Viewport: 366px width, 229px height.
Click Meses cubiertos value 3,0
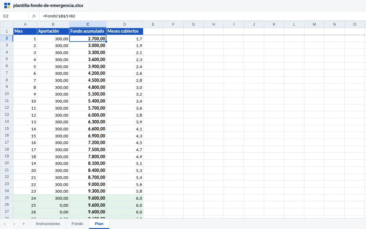tap(125, 87)
